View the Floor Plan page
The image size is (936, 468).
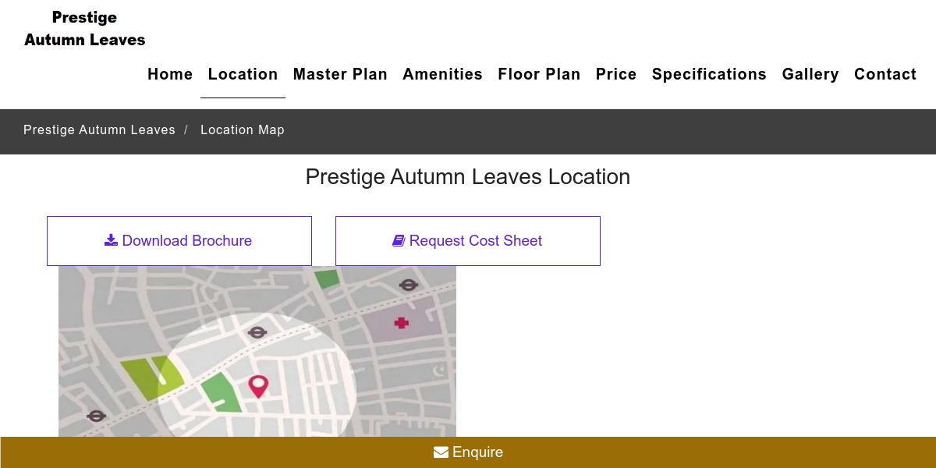click(x=539, y=74)
